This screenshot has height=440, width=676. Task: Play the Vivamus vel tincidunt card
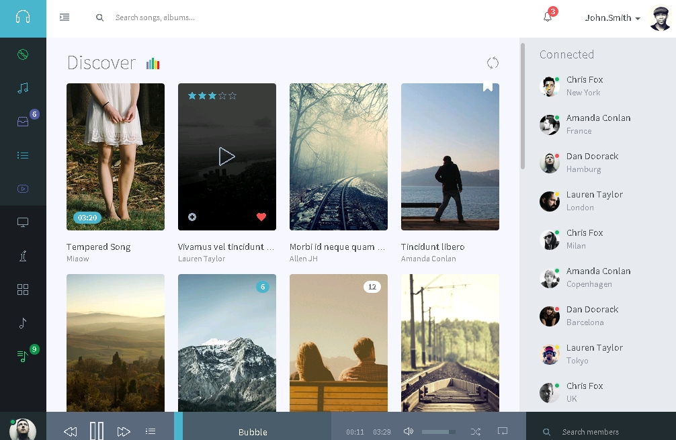[226, 157]
